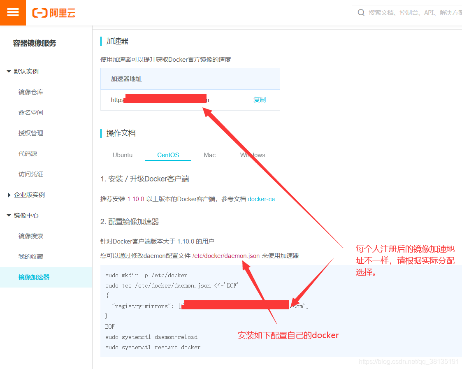Viewport: 462px width, 369px height.
Task: Collapse the 镜像中心 section
Action: 8,215
